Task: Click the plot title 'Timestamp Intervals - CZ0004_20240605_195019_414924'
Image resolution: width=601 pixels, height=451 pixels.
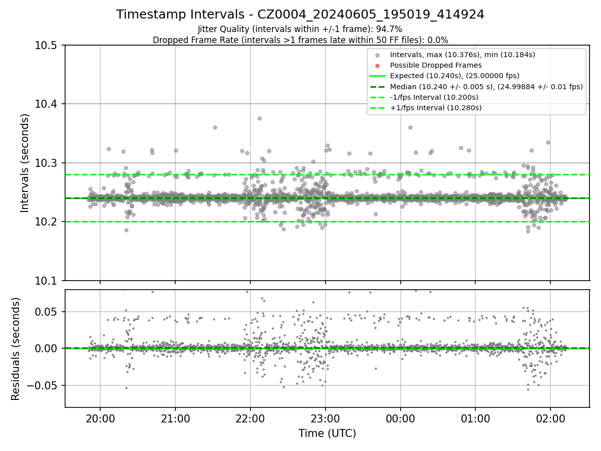Action: (x=300, y=15)
